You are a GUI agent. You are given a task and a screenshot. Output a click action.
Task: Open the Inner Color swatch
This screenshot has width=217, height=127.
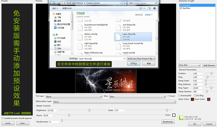click(209, 99)
